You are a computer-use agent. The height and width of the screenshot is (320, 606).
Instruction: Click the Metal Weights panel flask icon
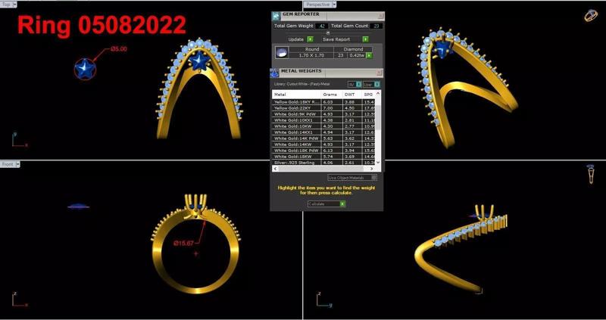click(x=274, y=73)
